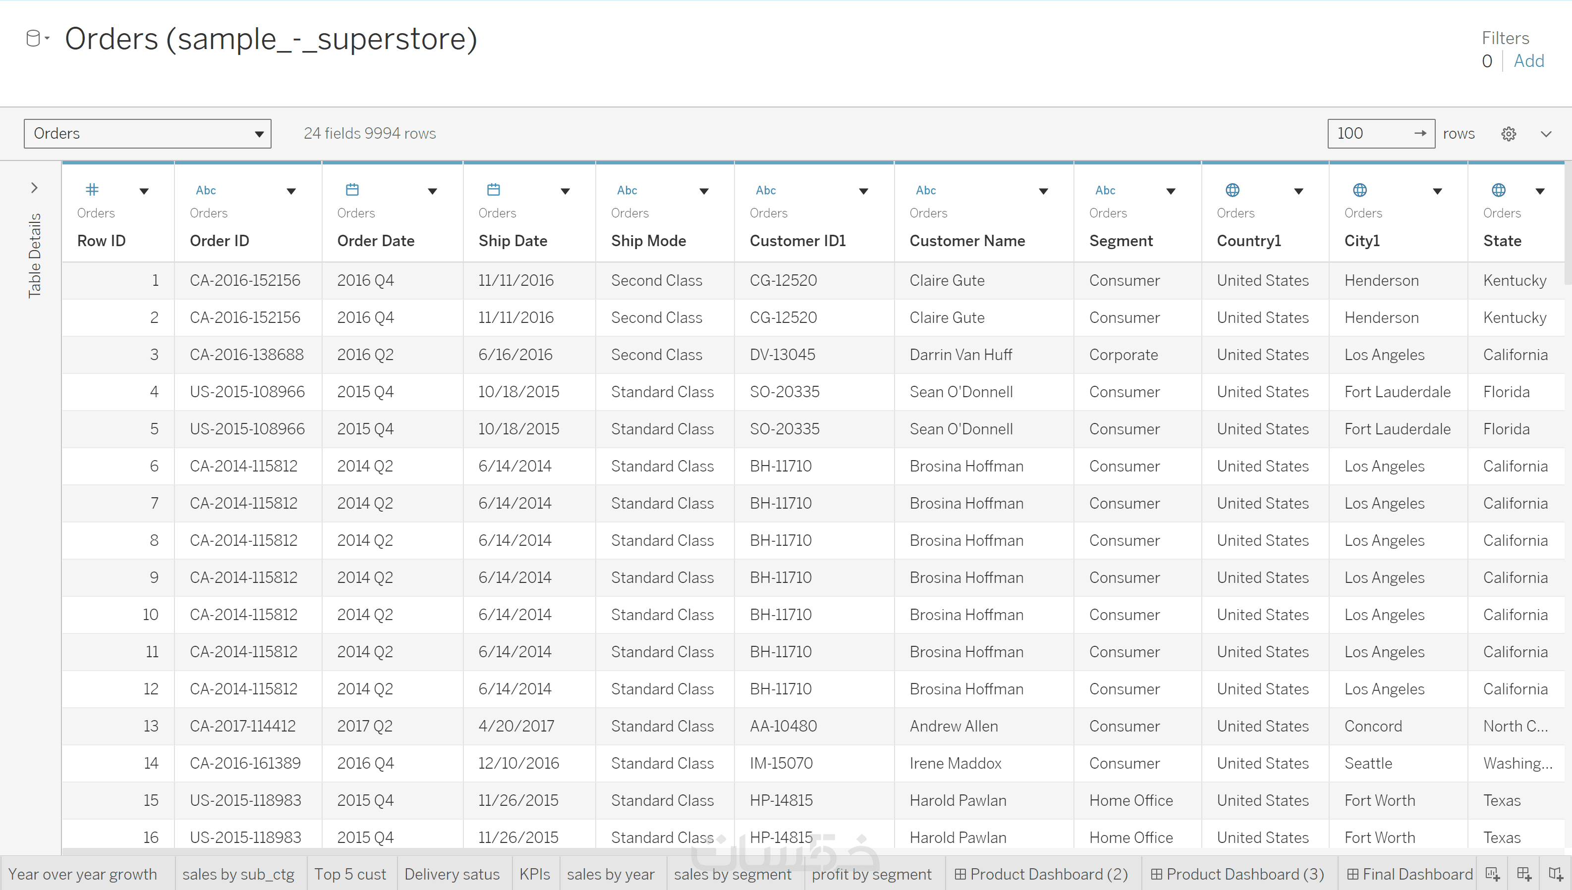Click Order Date calendar type icon

352,190
